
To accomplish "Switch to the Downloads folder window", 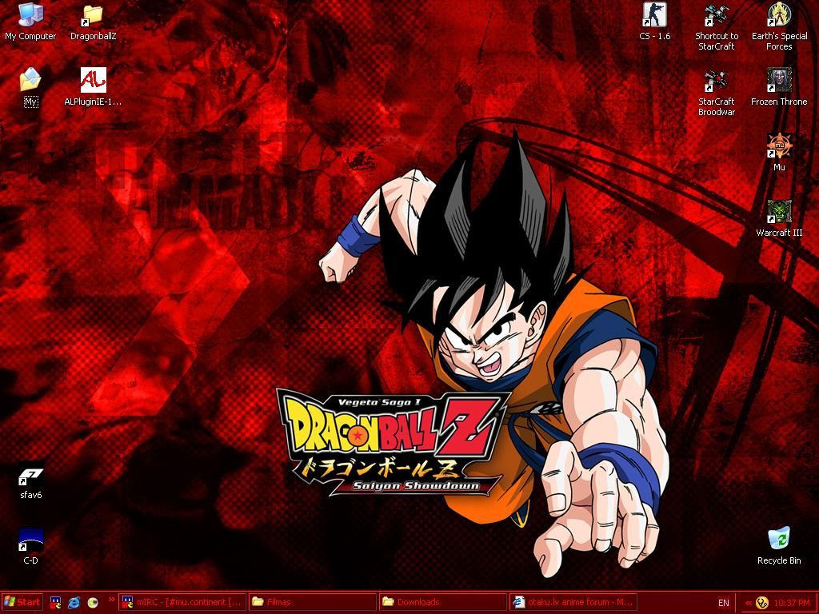I will click(442, 602).
